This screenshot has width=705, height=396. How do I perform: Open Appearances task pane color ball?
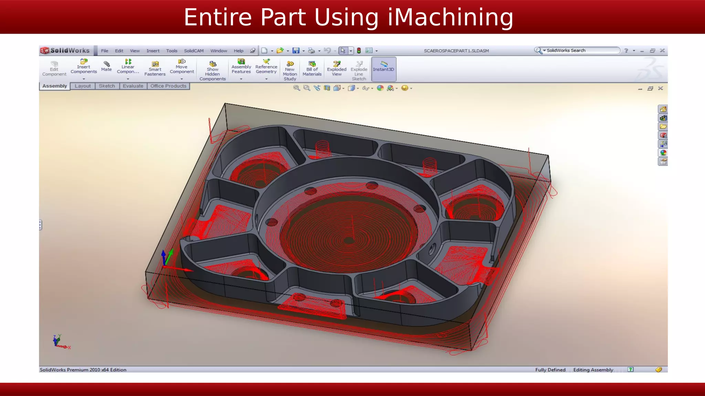click(x=663, y=153)
